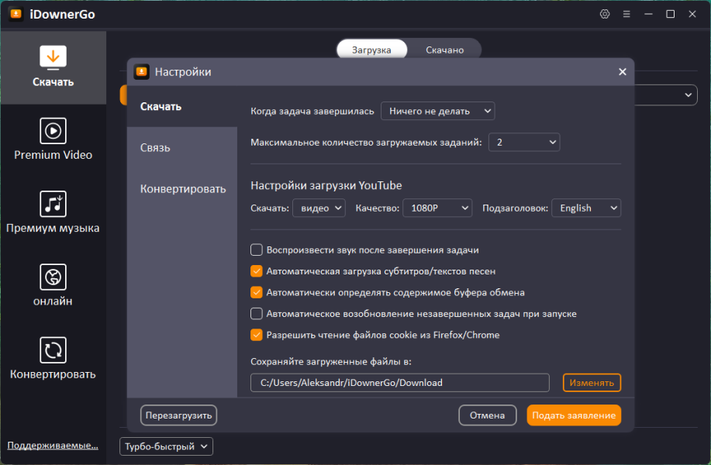The width and height of the screenshot is (711, 465).
Task: Click the 'Настройки загрузки YouTube' heading
Action: [326, 185]
